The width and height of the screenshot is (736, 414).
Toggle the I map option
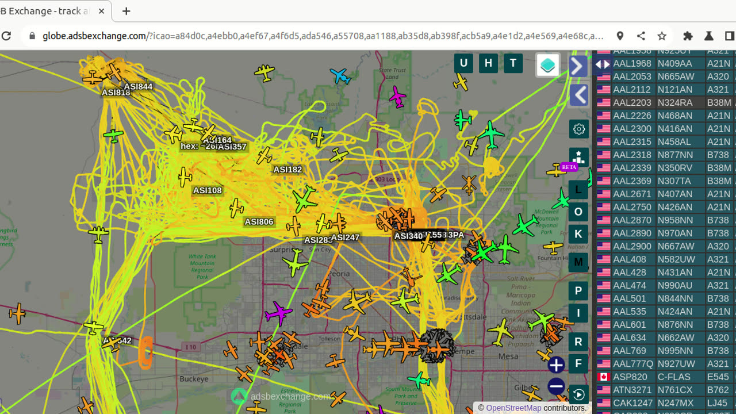point(578,313)
